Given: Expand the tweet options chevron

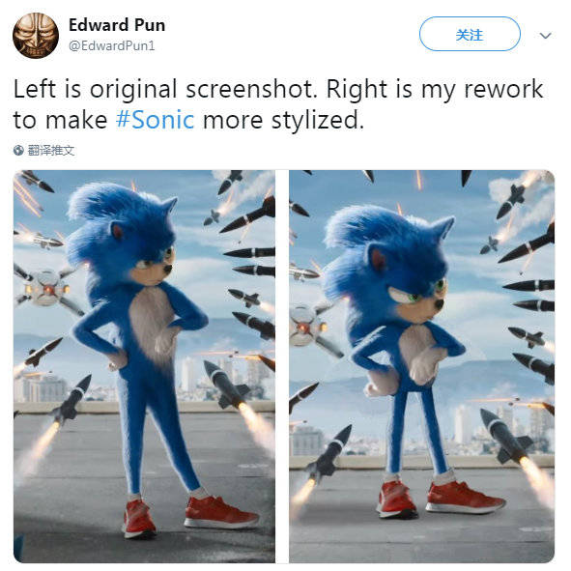Looking at the screenshot, I should [545, 36].
